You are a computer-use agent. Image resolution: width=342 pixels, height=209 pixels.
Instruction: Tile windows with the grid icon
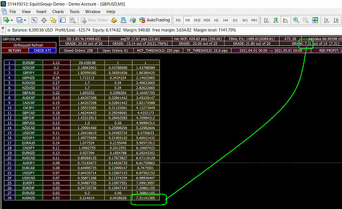point(315,20)
